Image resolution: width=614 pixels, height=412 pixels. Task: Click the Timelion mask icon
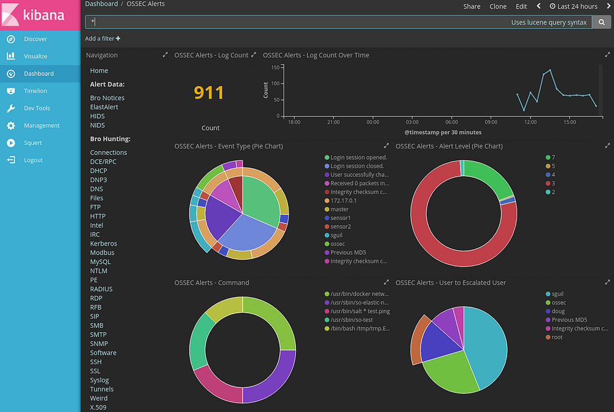pos(11,91)
